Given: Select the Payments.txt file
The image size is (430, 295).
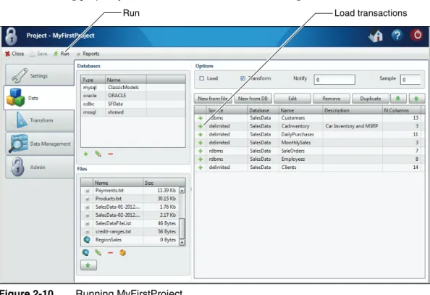Looking at the screenshot, I should 130,191.
